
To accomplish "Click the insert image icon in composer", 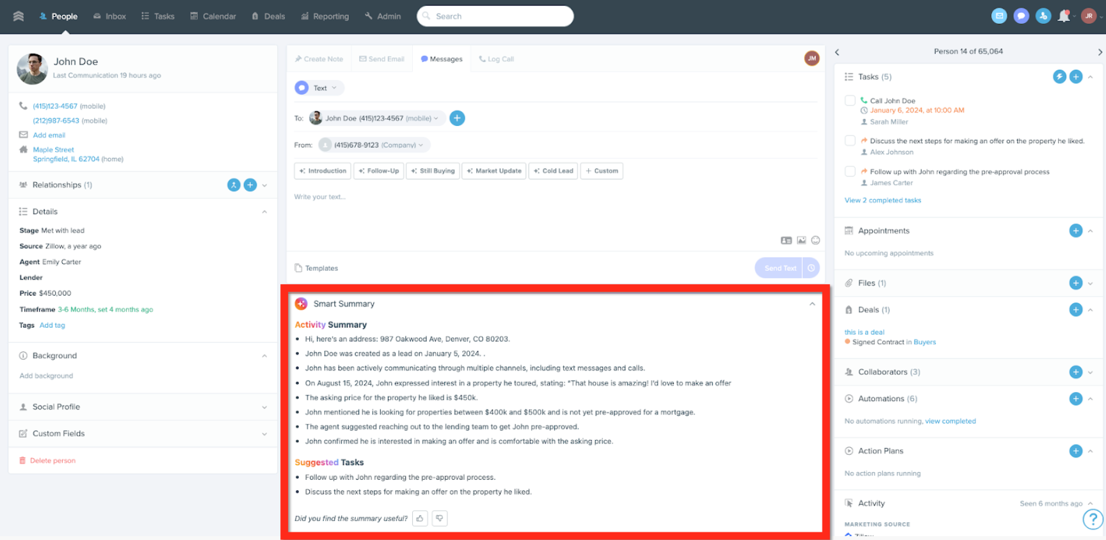I will coord(801,241).
